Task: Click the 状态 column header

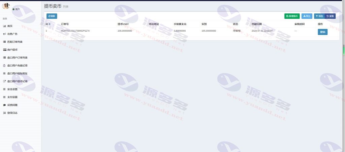Action: pyautogui.click(x=236, y=24)
